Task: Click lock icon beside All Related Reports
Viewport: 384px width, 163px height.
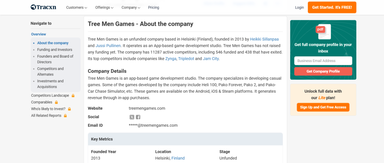Action: (65, 116)
